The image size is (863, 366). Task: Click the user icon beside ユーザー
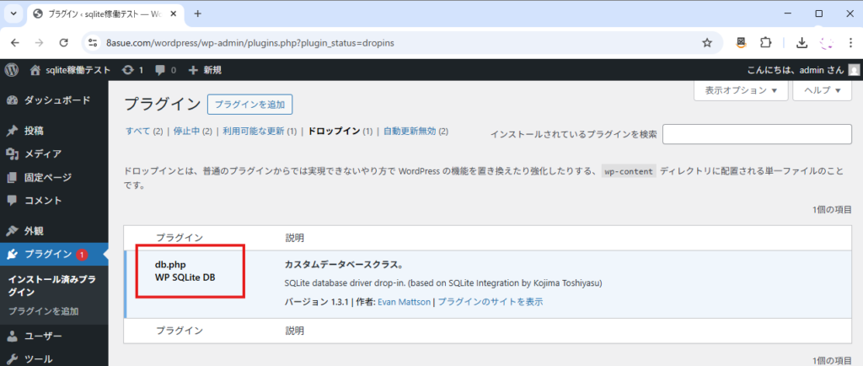tap(12, 336)
